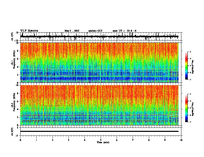Screen dimensions: 204x157
Task: Click time axis tick label "4"
Action: click(x=85, y=140)
